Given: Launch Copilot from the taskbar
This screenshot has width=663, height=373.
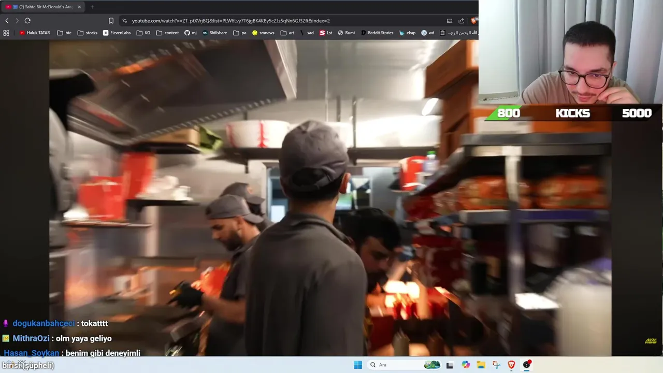Looking at the screenshot, I should point(466,365).
